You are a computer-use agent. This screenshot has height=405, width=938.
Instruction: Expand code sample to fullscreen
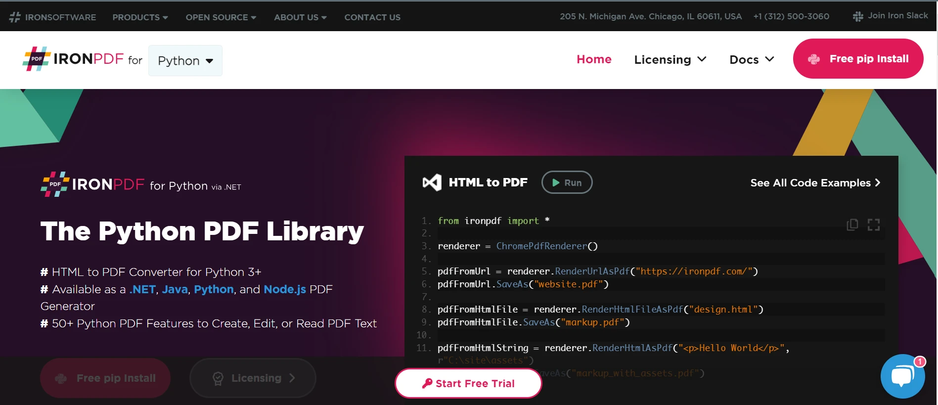point(874,225)
